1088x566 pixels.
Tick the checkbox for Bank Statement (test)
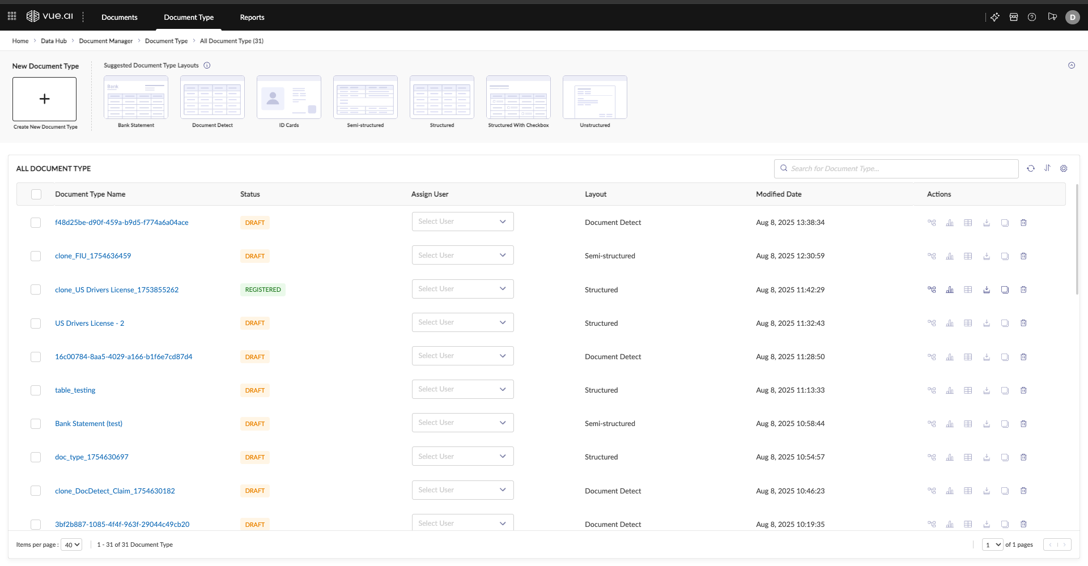[x=36, y=423]
